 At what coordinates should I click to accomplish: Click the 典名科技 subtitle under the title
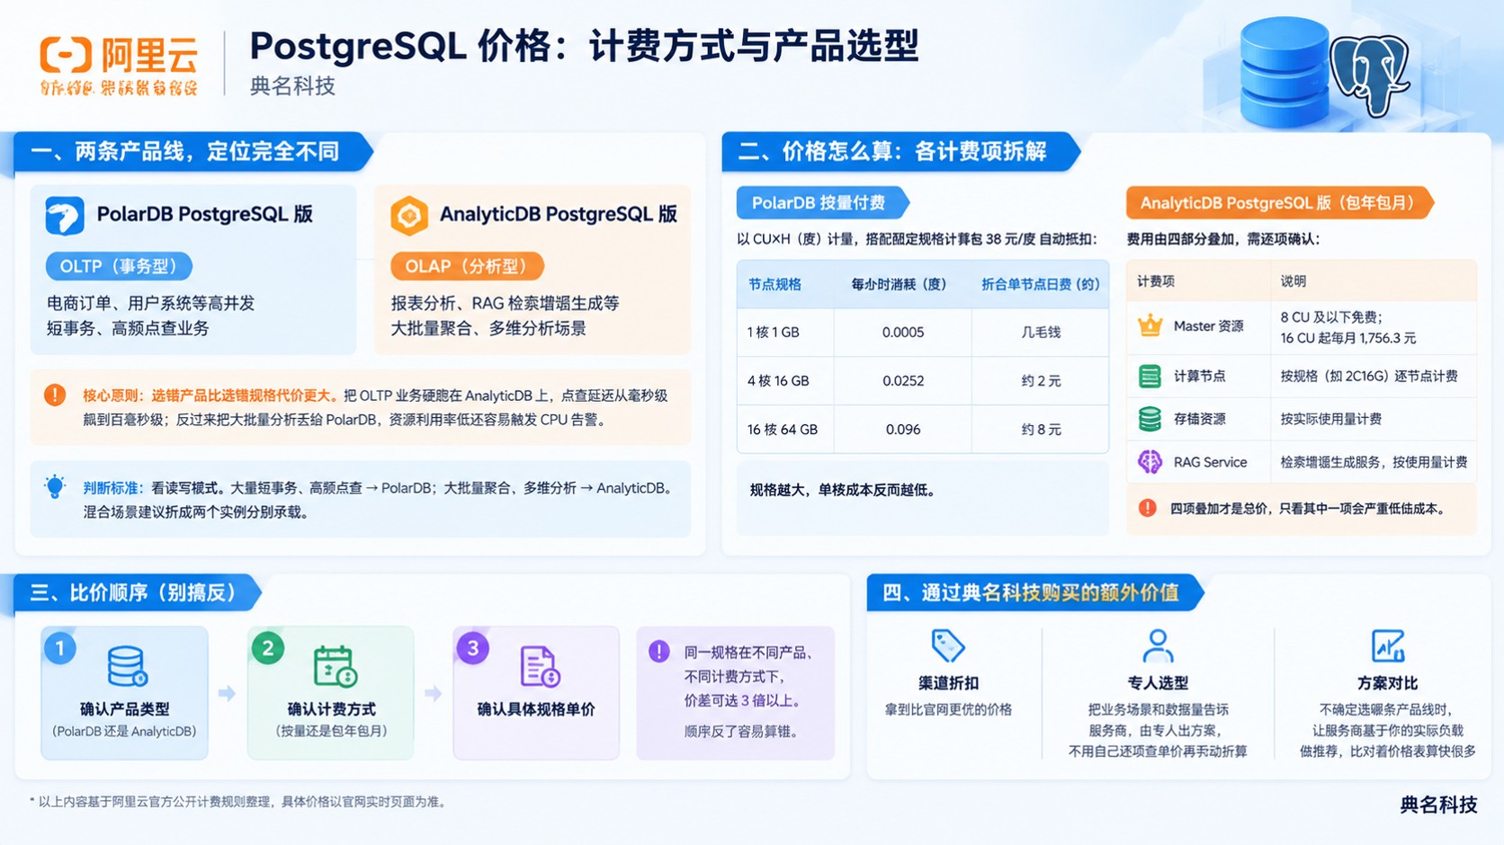[x=292, y=86]
